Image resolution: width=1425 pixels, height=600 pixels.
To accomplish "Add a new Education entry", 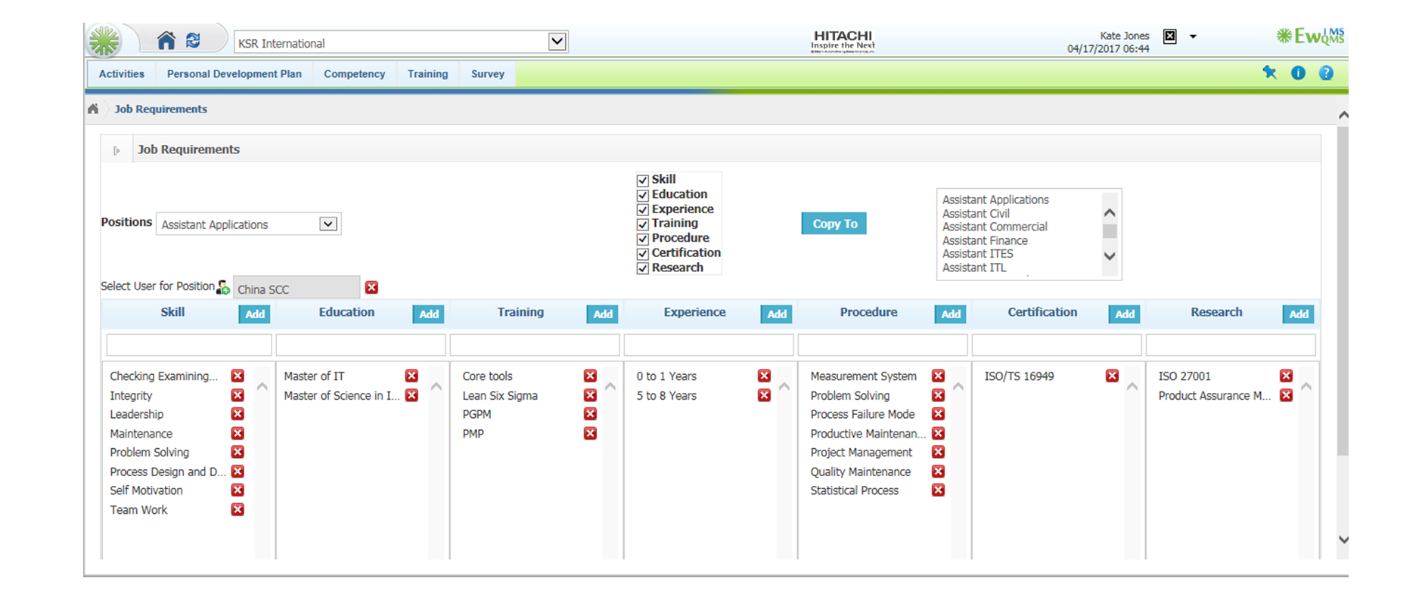I will coord(429,314).
